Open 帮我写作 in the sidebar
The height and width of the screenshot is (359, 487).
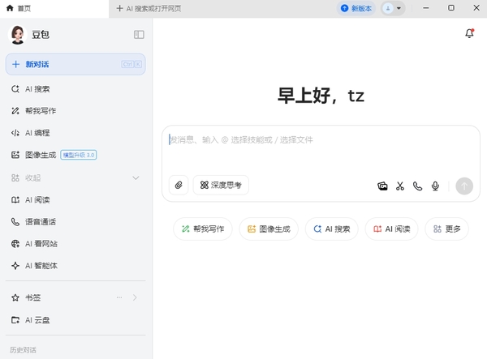click(75, 111)
